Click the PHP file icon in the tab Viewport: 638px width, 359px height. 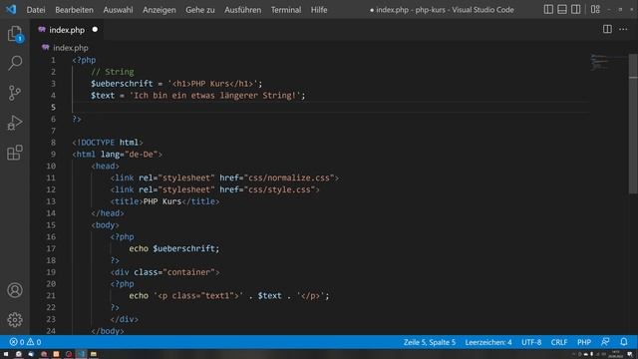(x=42, y=29)
